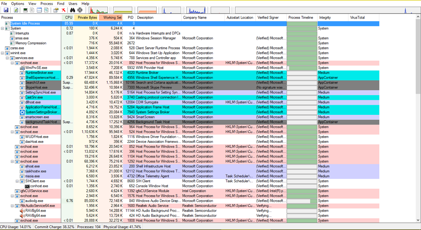Click System Idle Process timeline bar
Viewport: 421px width, 230px height.
302,23
